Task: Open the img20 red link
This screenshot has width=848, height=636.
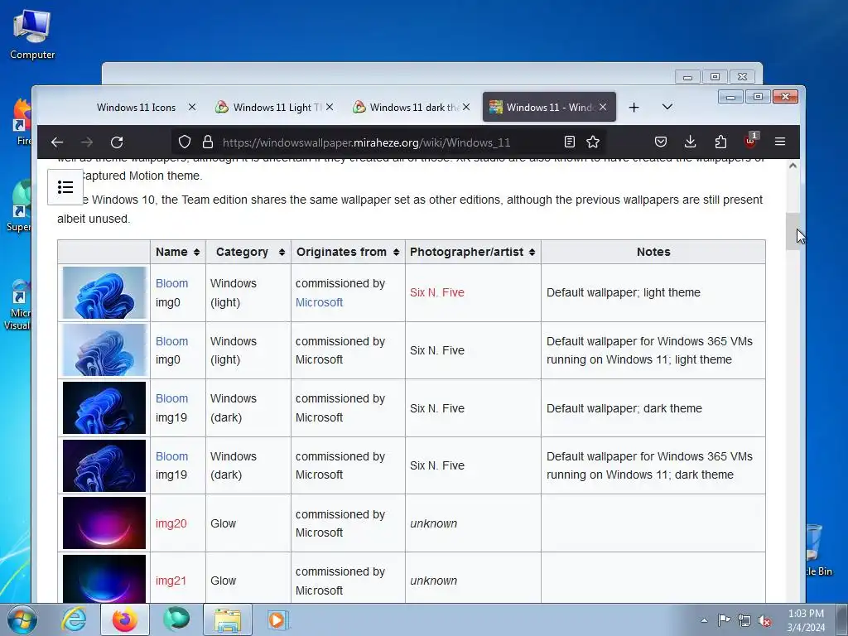Action: [171, 523]
